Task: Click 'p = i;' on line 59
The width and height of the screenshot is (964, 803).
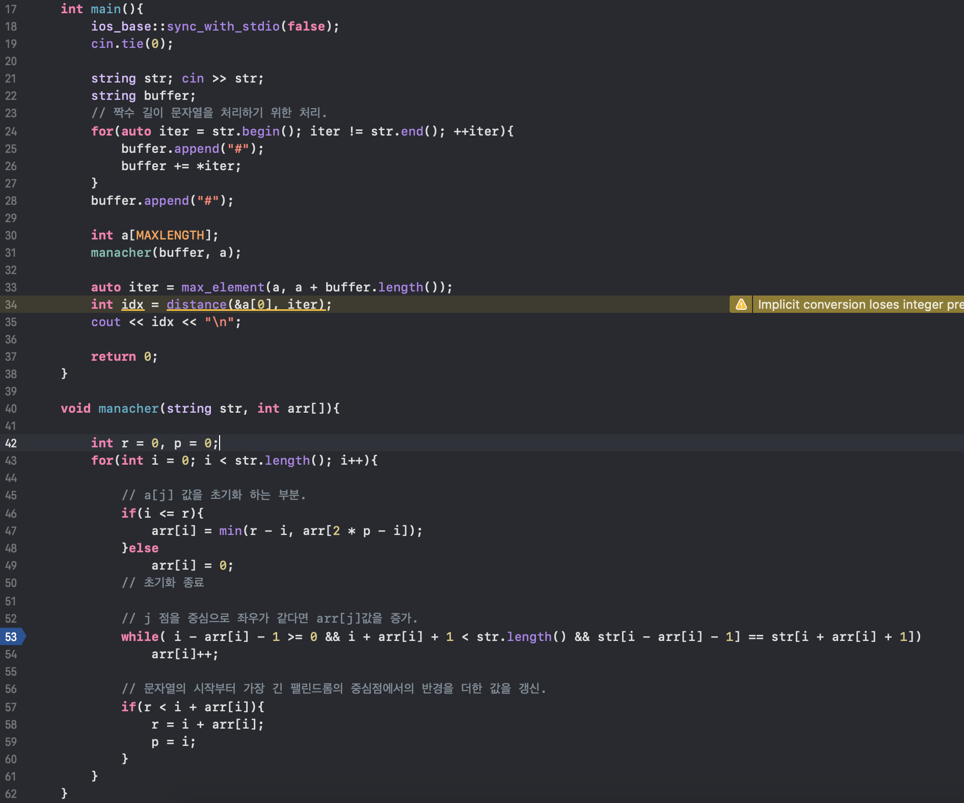Action: click(174, 742)
